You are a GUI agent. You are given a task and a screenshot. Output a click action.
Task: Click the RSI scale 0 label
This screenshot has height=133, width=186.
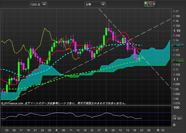(x=174, y=125)
